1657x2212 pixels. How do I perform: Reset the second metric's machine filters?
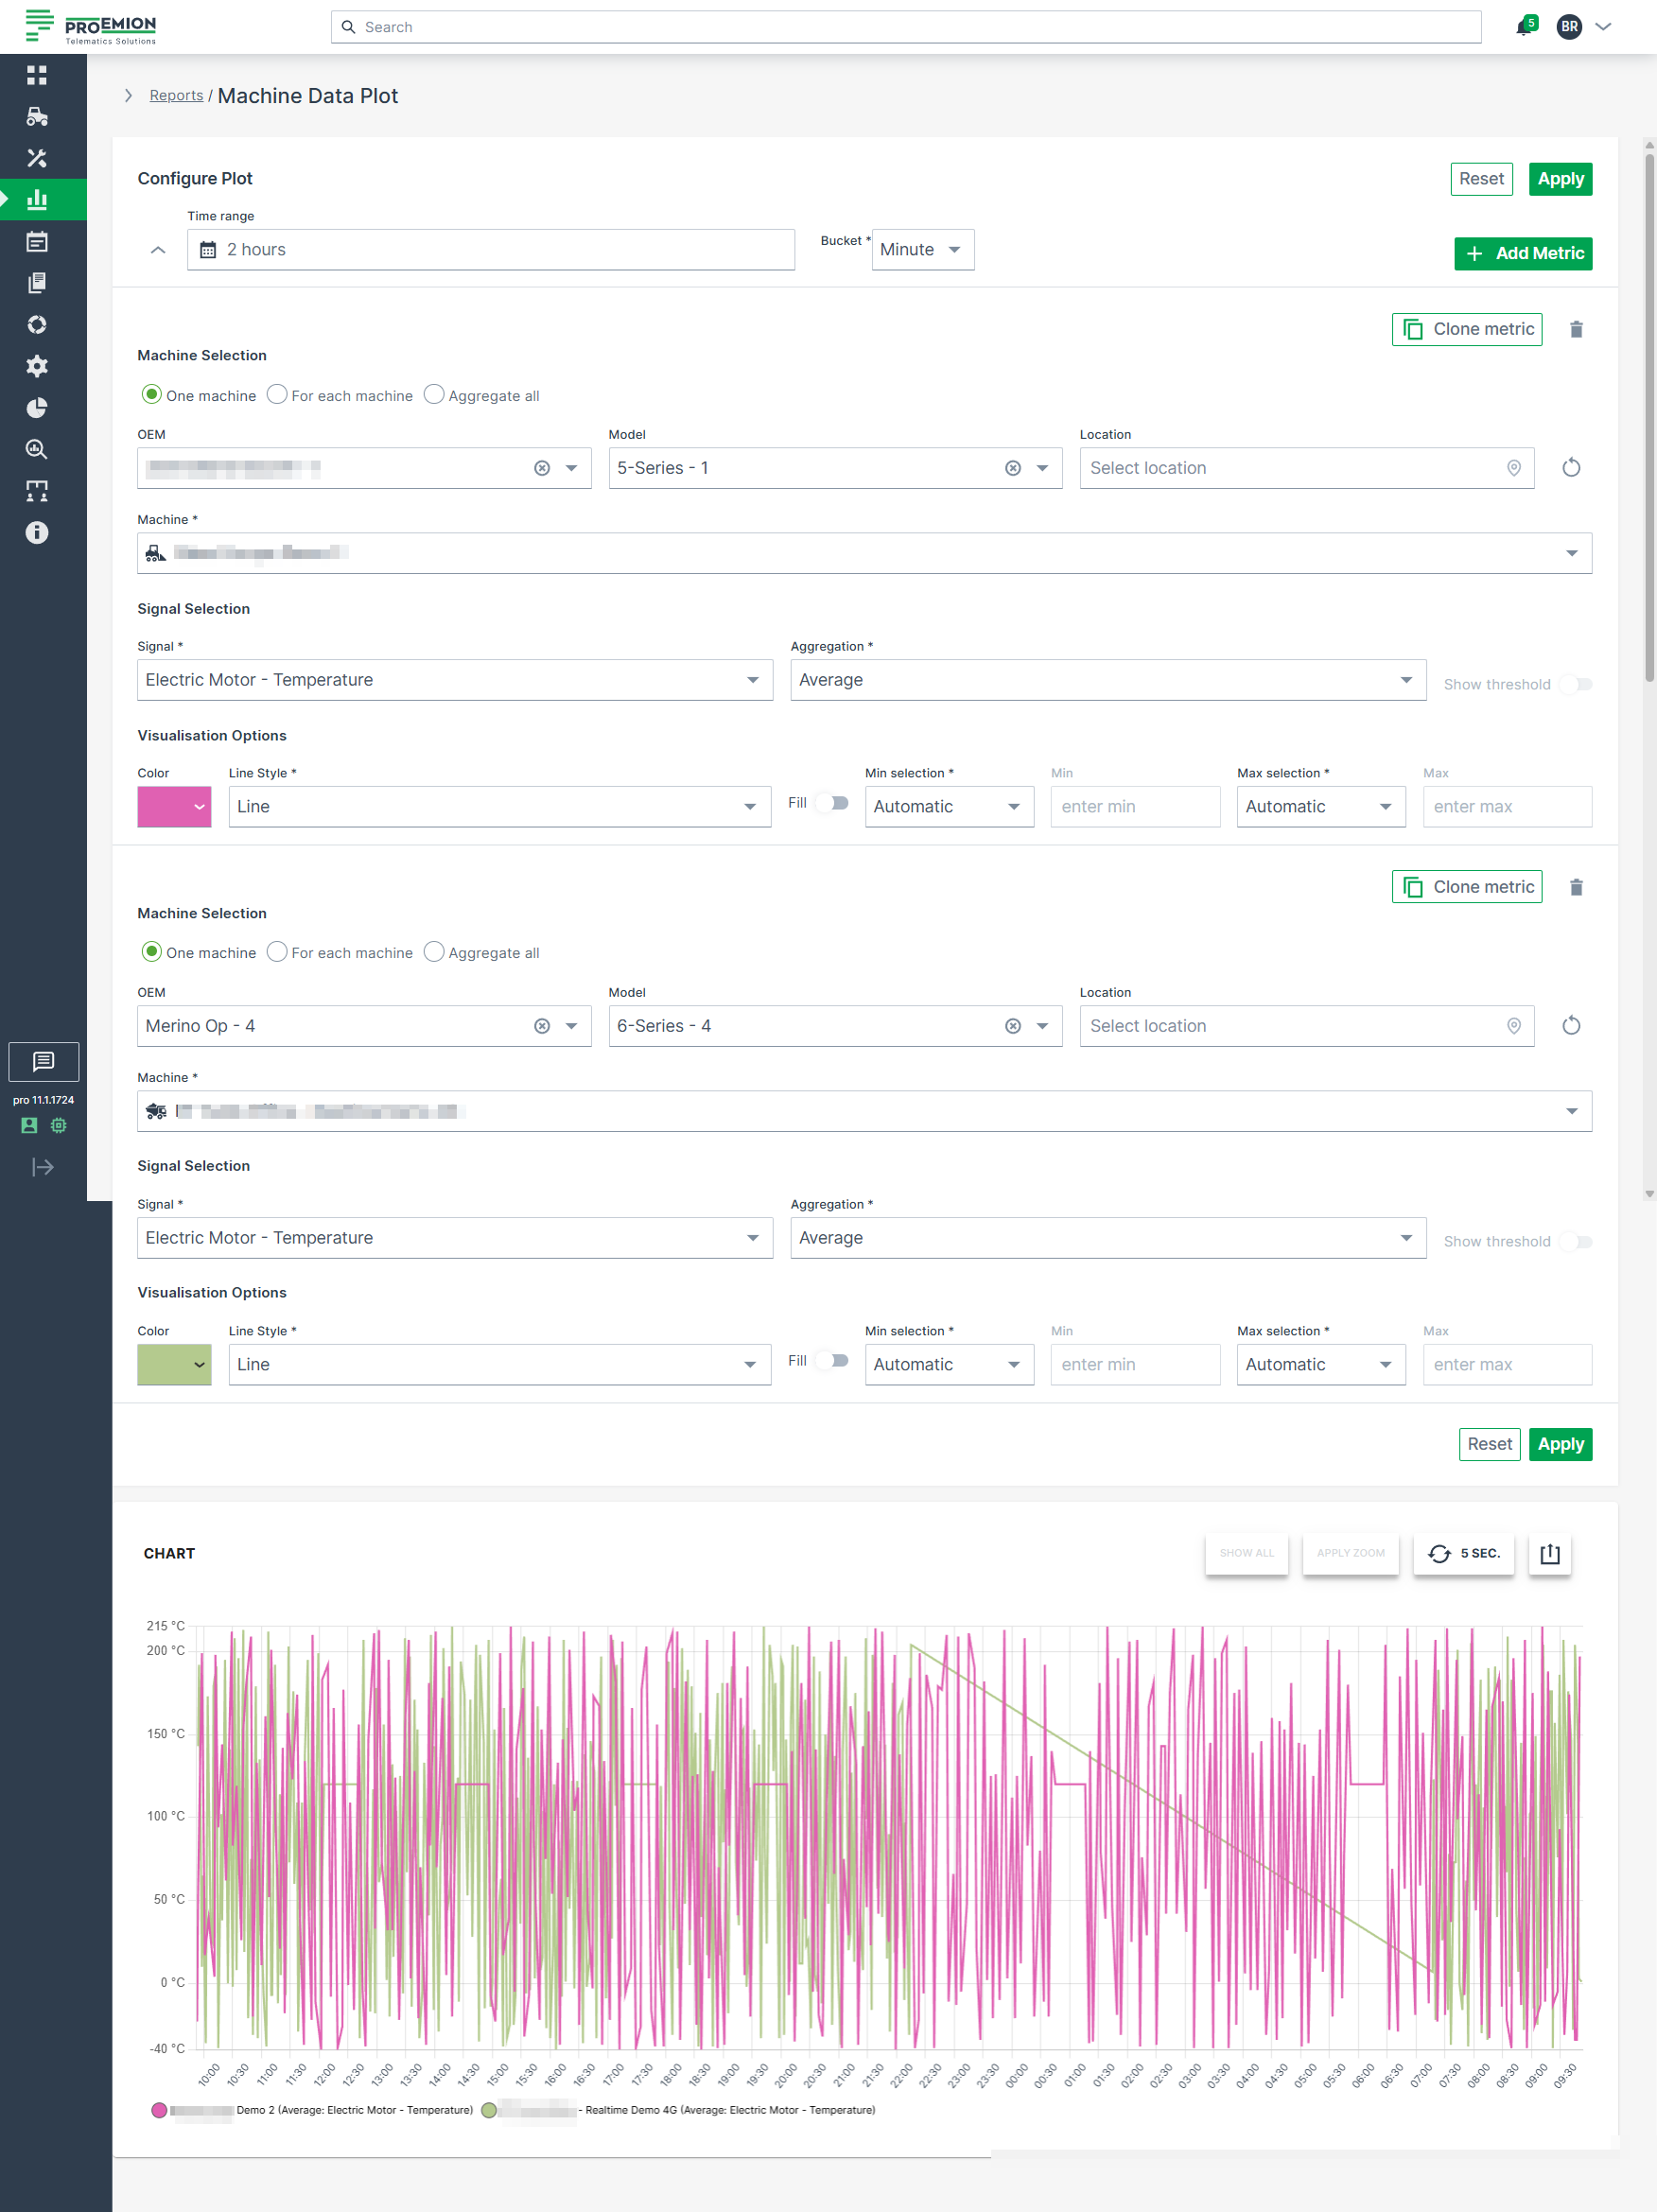[x=1571, y=1026]
